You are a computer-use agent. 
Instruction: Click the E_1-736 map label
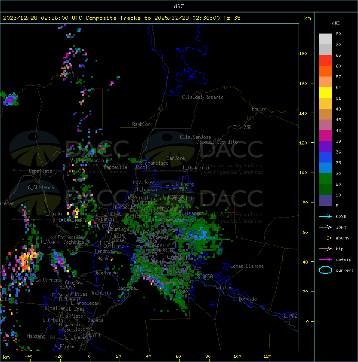click(x=242, y=127)
